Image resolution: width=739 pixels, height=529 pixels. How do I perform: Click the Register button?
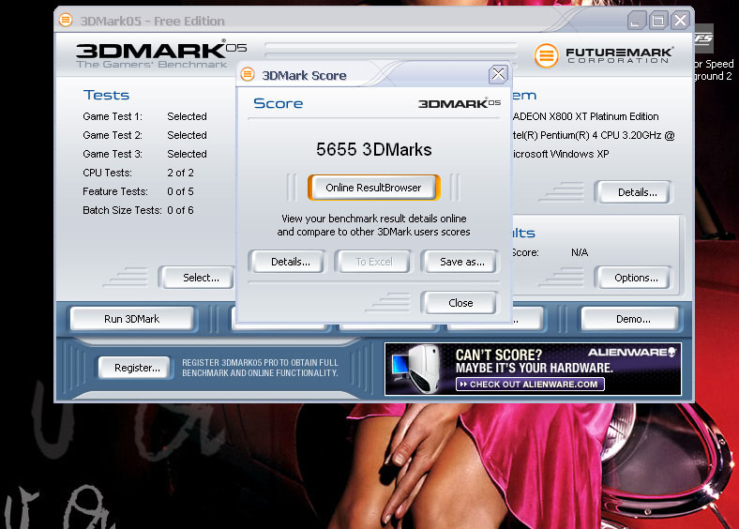(137, 368)
